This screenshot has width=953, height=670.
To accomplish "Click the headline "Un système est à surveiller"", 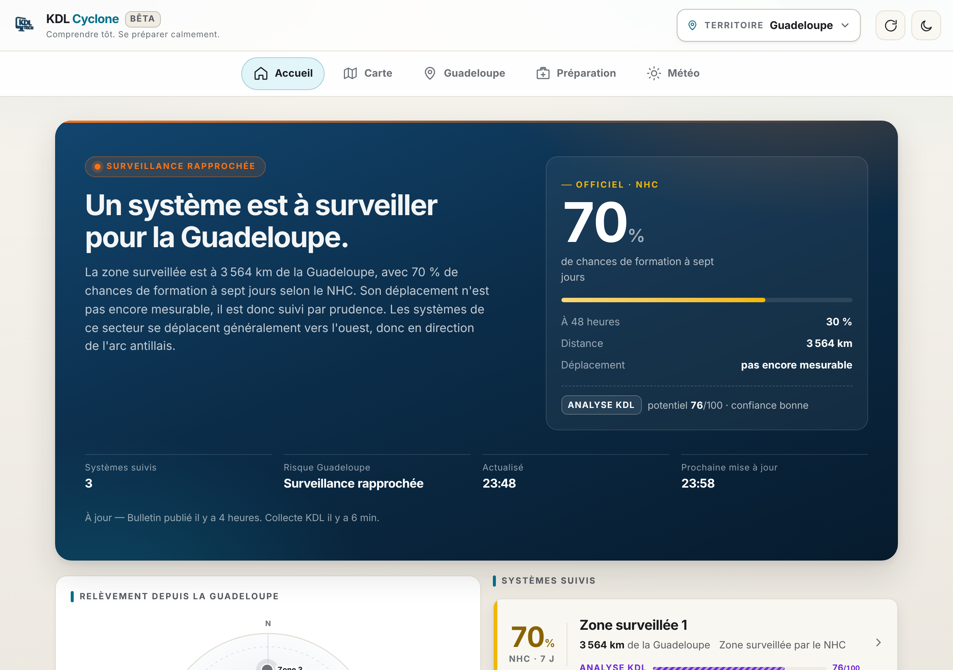I will [261, 205].
